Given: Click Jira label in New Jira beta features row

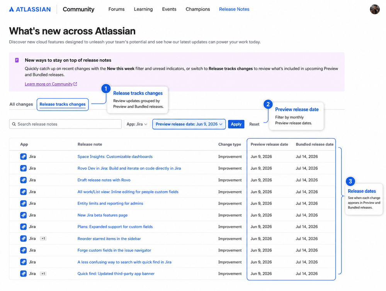Looking at the screenshot, I should pos(32,215).
